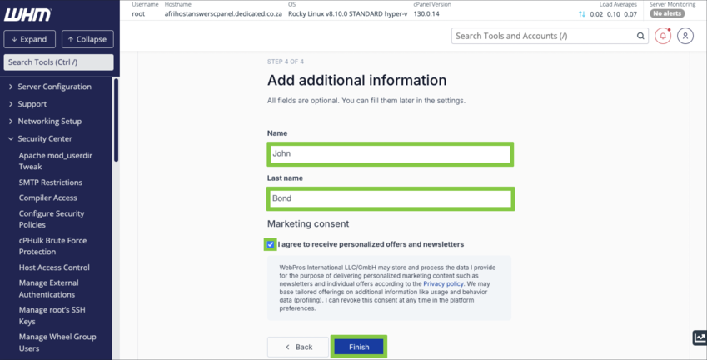Click the WHM logo
Viewport: 707px width, 360px height.
[x=27, y=15]
